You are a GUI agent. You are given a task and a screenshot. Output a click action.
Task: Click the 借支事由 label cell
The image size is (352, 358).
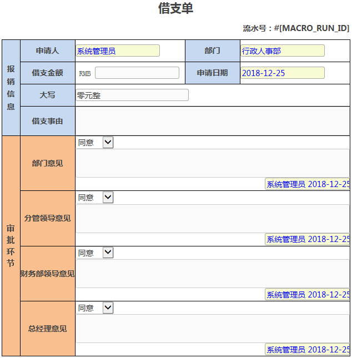[x=48, y=121]
